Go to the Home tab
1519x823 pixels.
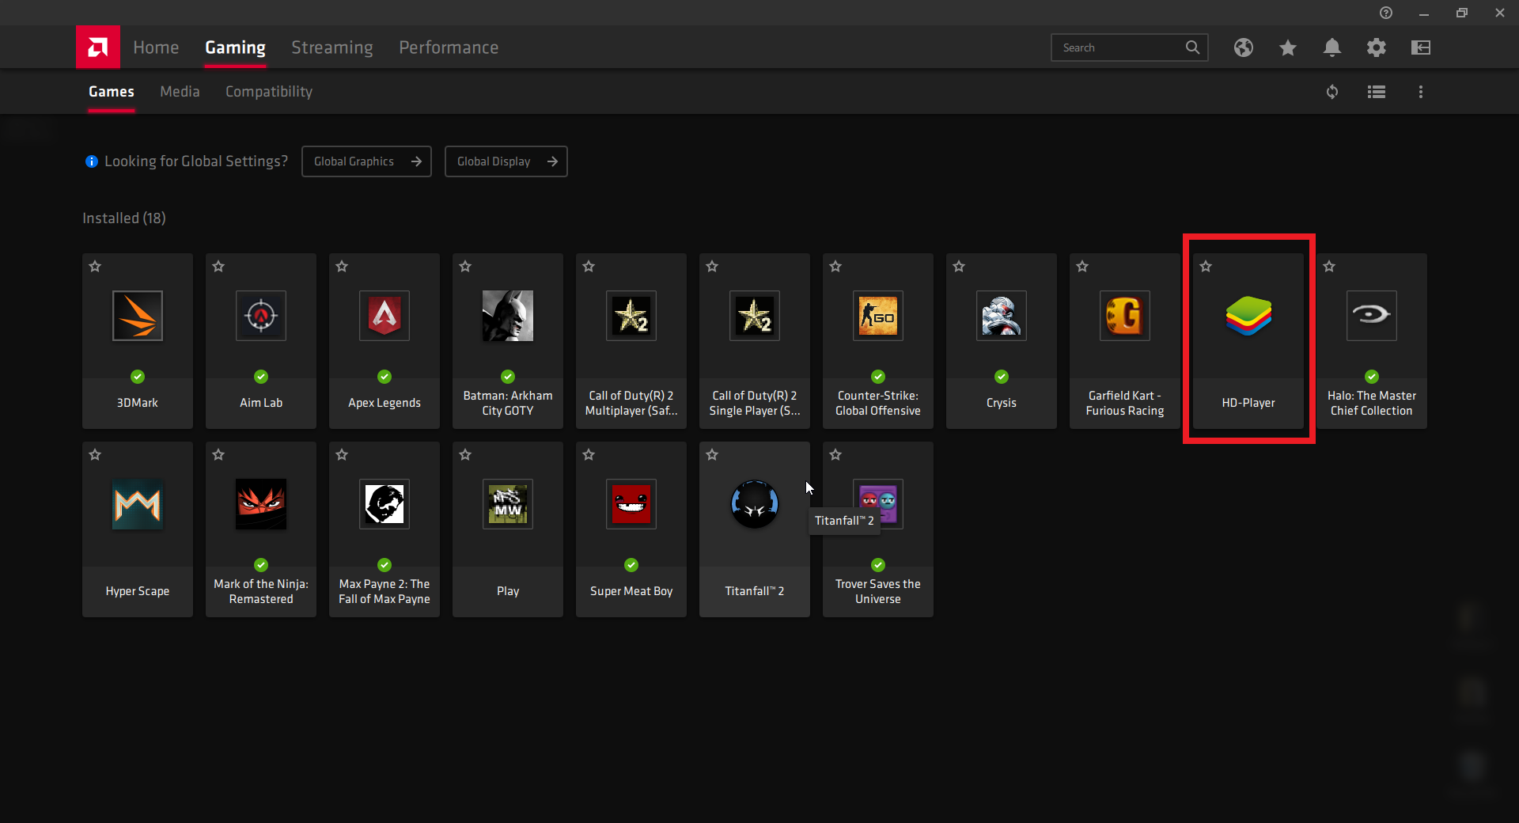(x=156, y=47)
